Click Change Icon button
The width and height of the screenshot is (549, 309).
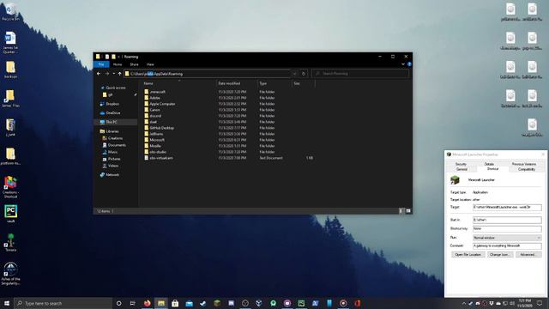[x=500, y=255]
